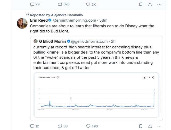The image size is (171, 130).
Task: Bookmark the top post in the feed
Action: 141,4
